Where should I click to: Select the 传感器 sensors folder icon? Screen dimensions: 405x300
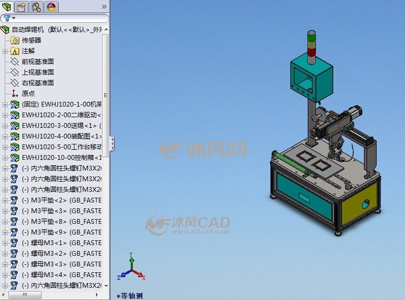coord(15,40)
